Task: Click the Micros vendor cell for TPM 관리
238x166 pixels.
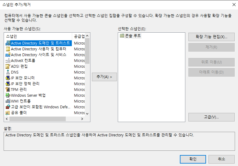Action: point(79,89)
